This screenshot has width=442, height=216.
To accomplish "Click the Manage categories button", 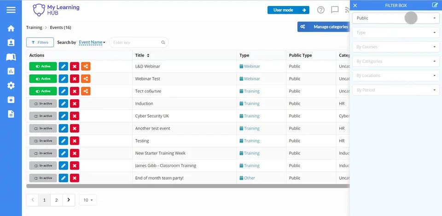I will [x=324, y=27].
